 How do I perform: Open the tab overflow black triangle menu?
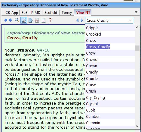(136, 12)
